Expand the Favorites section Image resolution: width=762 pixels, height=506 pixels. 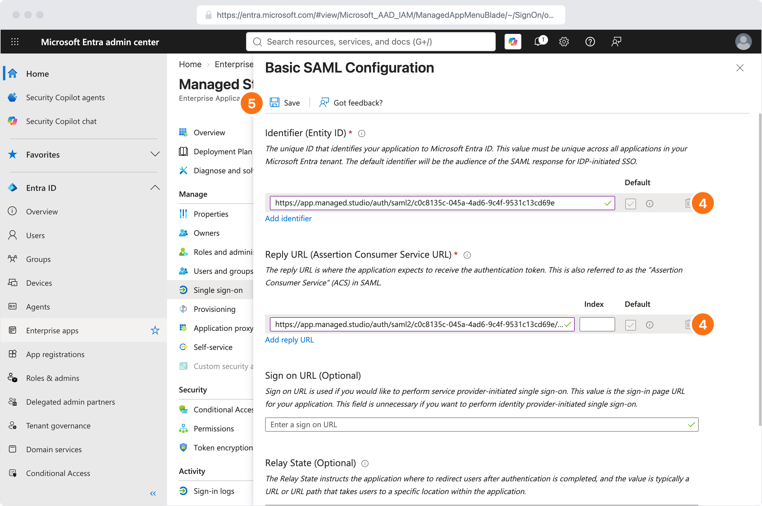[x=155, y=154]
